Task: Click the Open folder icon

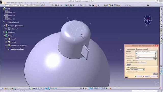Action: (x=5, y=89)
